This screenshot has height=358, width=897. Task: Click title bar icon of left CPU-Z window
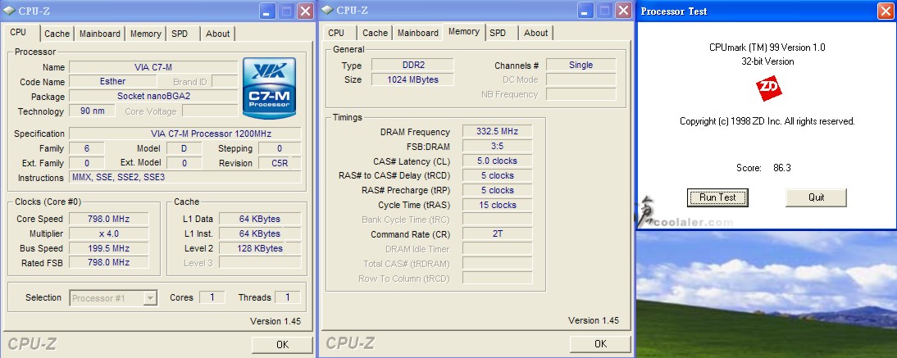click(x=9, y=11)
